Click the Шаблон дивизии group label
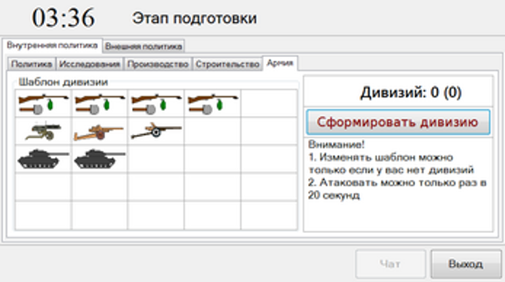 63,82
